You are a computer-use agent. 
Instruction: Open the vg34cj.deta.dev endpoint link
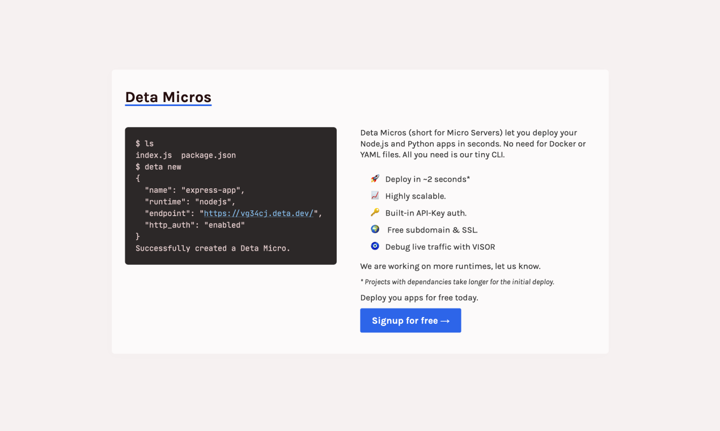[259, 213]
